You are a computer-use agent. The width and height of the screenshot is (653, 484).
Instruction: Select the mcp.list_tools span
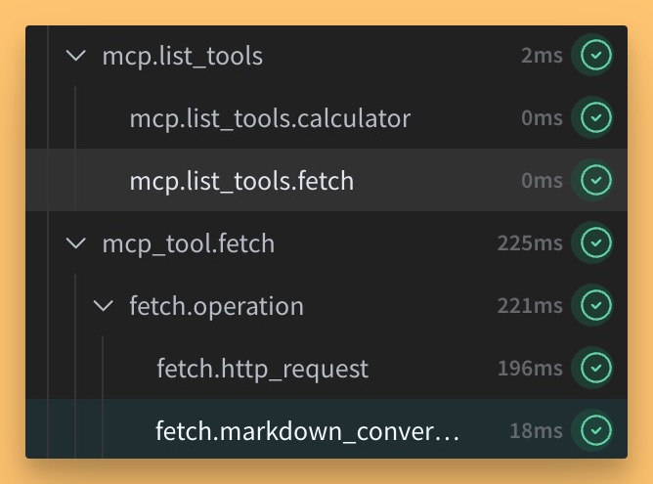click(x=183, y=56)
